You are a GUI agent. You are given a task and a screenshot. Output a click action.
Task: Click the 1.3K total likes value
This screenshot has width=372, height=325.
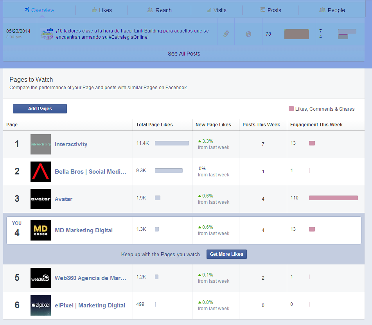click(141, 229)
